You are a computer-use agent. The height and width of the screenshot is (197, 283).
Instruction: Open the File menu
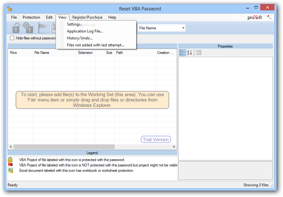(x=14, y=17)
